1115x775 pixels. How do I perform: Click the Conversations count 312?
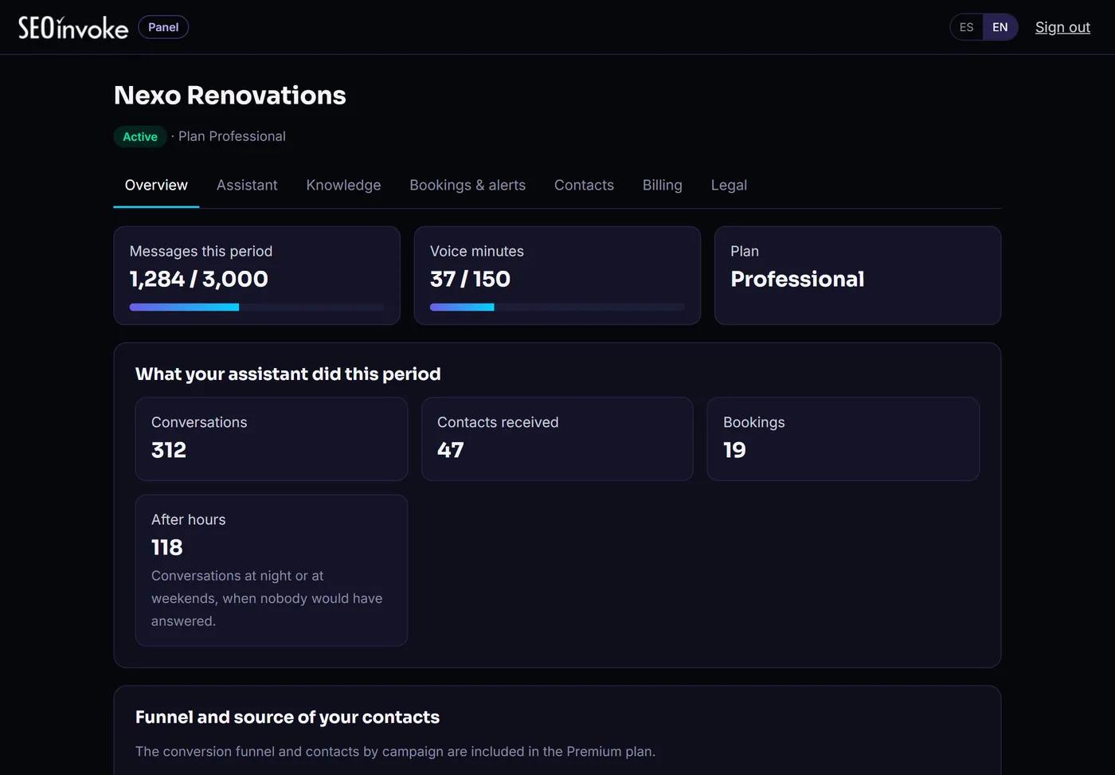(169, 450)
